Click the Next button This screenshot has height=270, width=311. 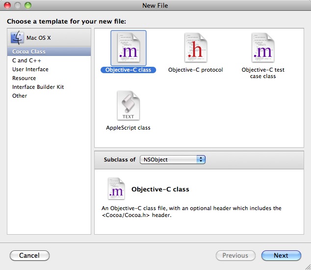click(x=281, y=255)
